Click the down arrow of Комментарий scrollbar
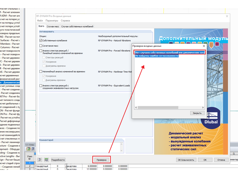 point(121,151)
